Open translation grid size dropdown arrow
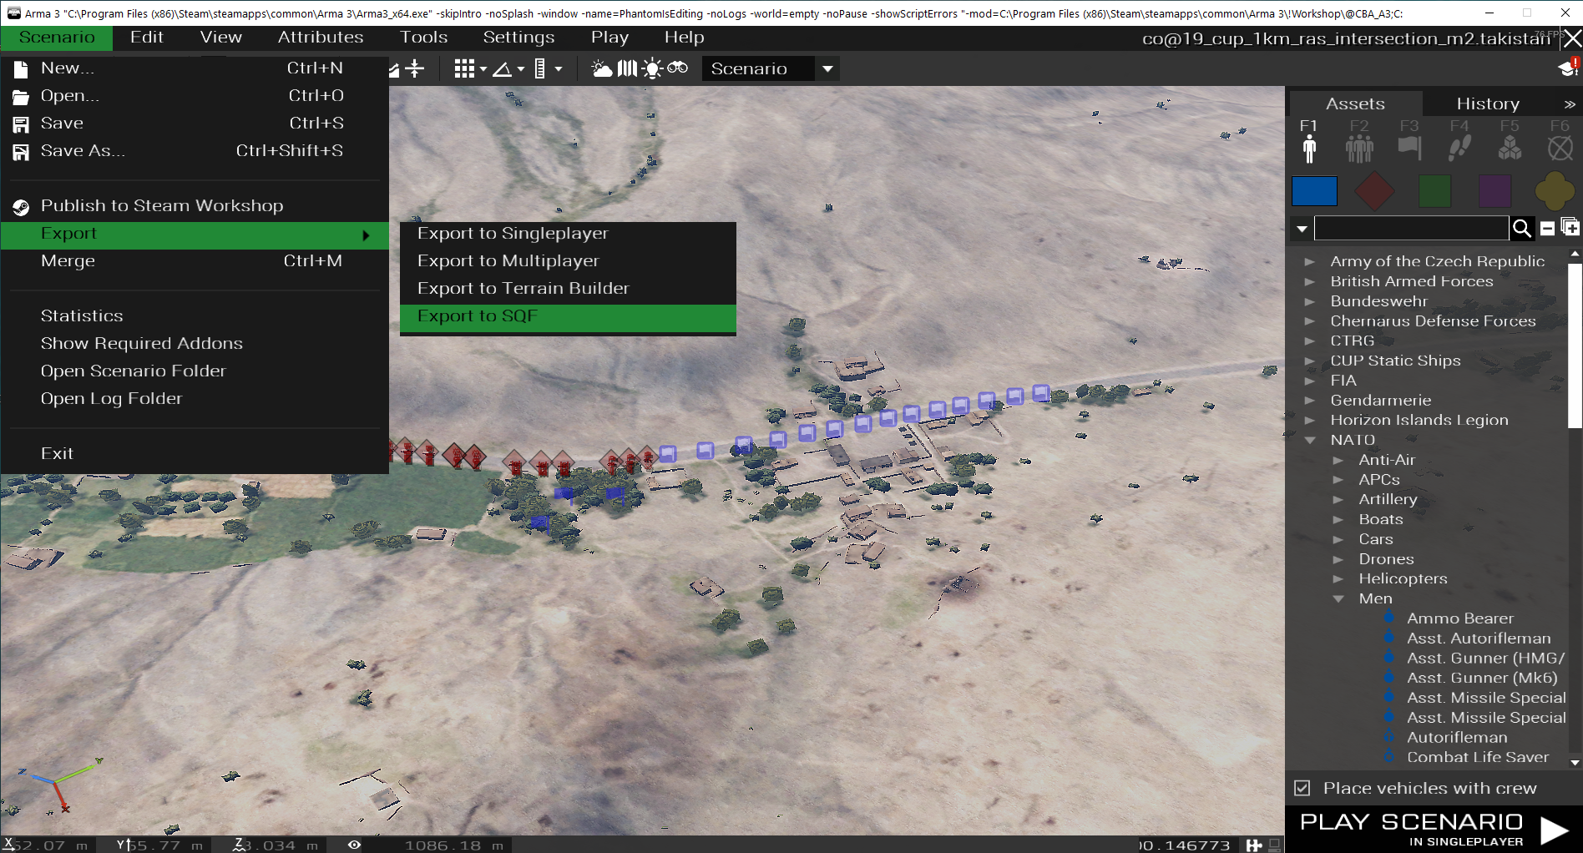 click(x=483, y=69)
